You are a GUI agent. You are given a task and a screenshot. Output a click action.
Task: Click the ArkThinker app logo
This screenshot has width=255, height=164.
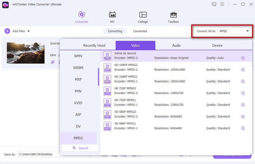point(5,5)
